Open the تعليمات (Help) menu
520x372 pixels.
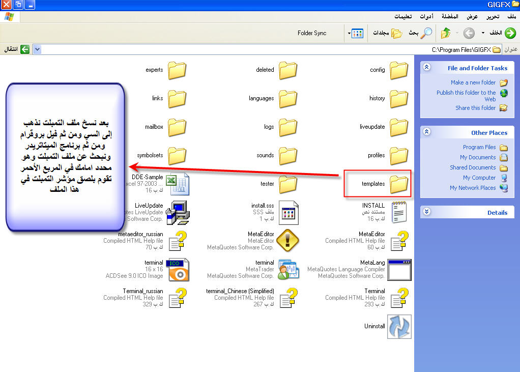coord(403,16)
